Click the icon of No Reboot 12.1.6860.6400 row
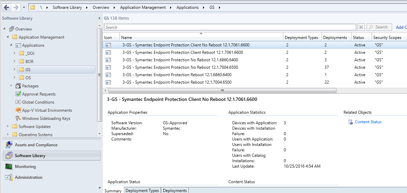The width and height of the screenshot is (407, 193). pos(108,60)
